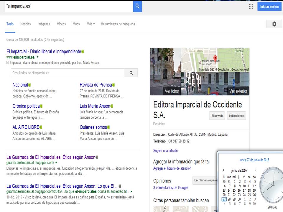Viewport: 283px width, 212px height.
Task: Click the green badge next to AL AIRE LIBRE
Action: pyautogui.click(x=41, y=127)
